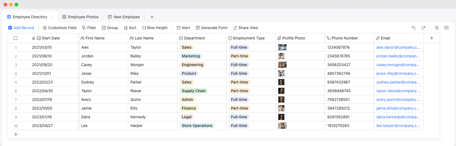Click the undo arrow icon
The image size is (456, 146).
coord(414,28)
